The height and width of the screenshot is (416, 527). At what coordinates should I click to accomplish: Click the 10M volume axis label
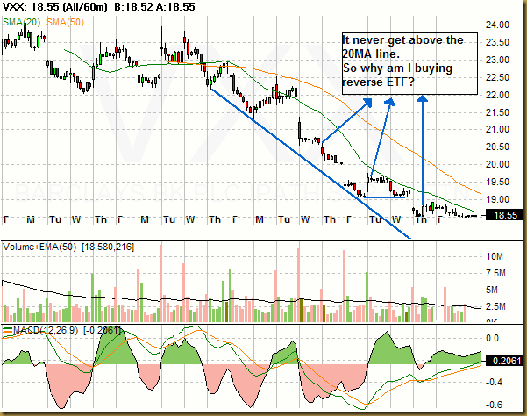pyautogui.click(x=495, y=257)
